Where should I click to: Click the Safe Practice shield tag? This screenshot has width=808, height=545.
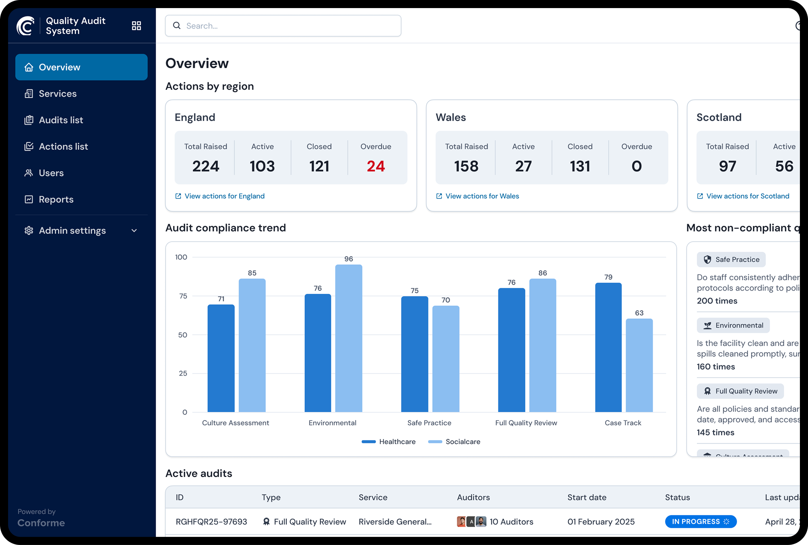coord(731,260)
